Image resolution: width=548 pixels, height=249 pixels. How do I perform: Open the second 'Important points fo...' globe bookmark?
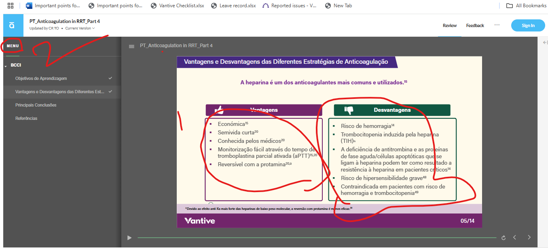(115, 6)
